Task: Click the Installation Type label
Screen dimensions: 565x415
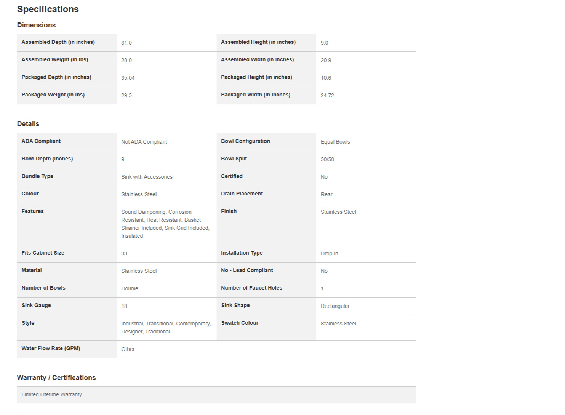Action: [x=242, y=253]
